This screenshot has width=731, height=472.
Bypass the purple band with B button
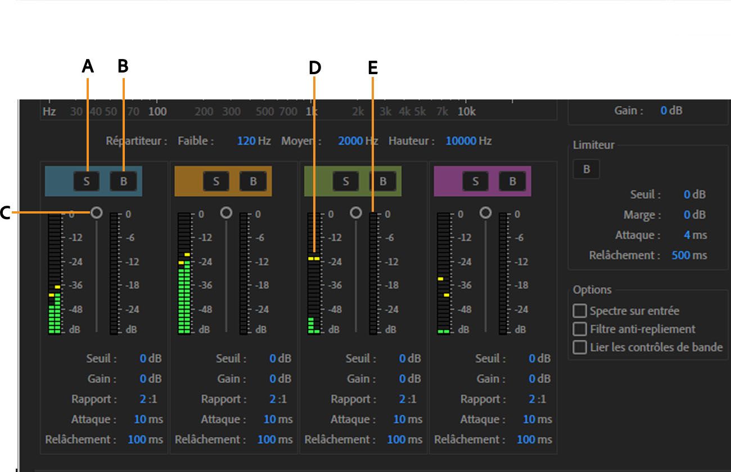tap(512, 181)
